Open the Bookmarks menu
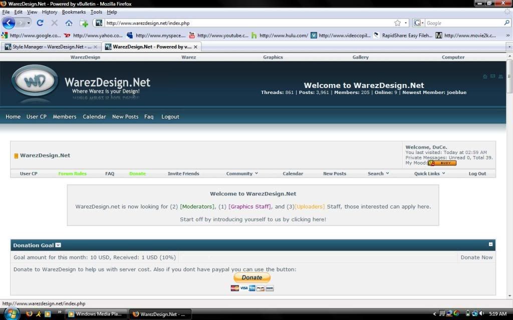This screenshot has height=320, width=513. coord(74,12)
